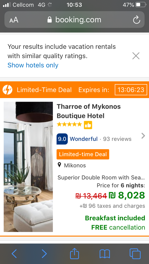This screenshot has height=264, width=149.
Task: Dismiss the vacation rentals notice
Action: tap(136, 56)
